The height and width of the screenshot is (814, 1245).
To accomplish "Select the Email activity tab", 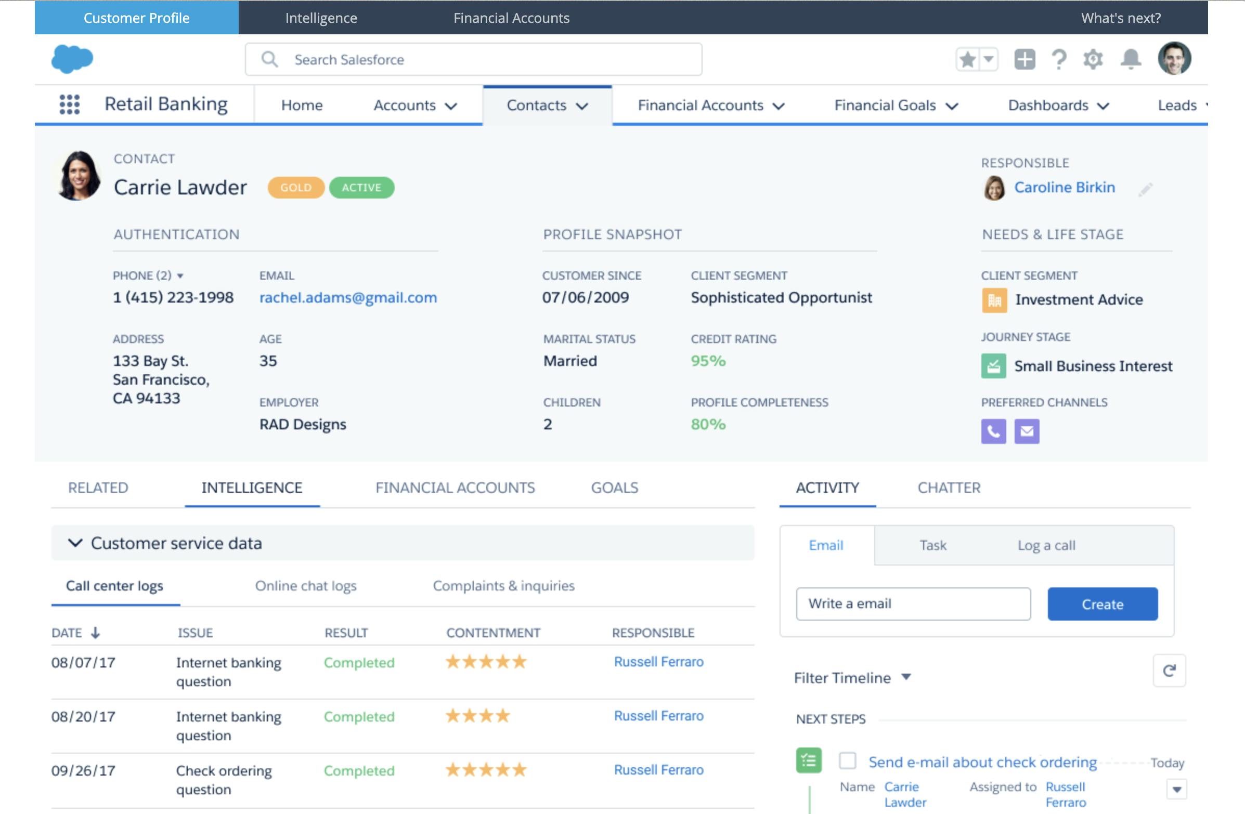I will coord(826,545).
